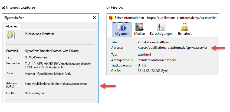Viewport: 230px width, 112px height.
Task: Click the Medien label in Firefox page info
Action: (140, 34)
